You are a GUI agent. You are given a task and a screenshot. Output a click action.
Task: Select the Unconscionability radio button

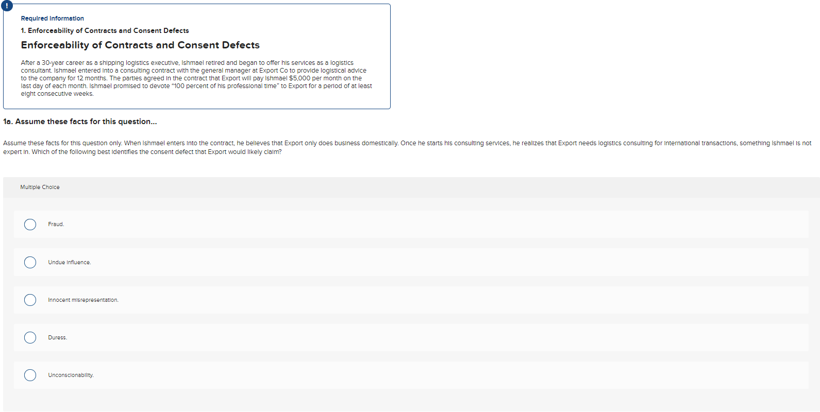30,375
